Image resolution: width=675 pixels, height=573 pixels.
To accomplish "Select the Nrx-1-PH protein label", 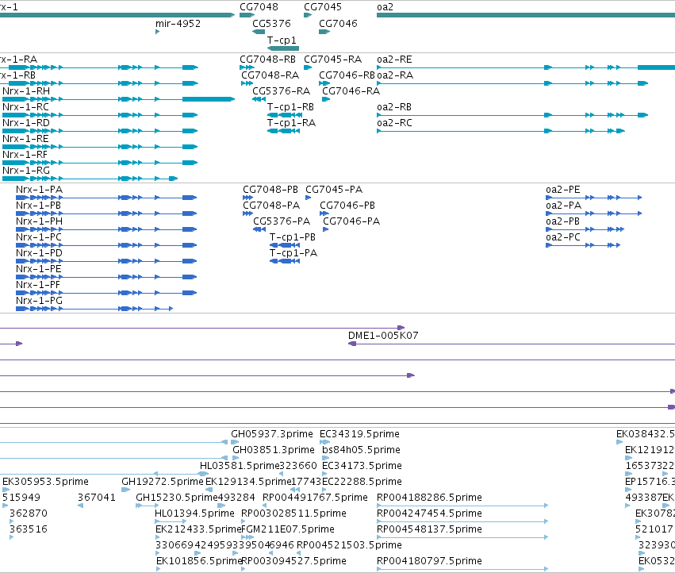I will (x=39, y=221).
